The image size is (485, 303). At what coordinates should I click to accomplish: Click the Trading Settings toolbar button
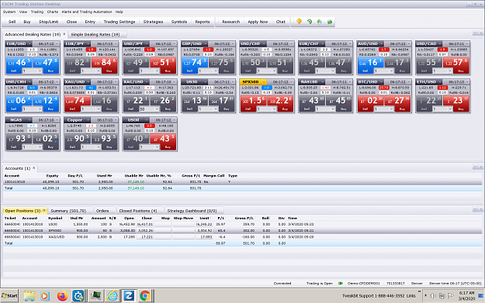[120, 22]
